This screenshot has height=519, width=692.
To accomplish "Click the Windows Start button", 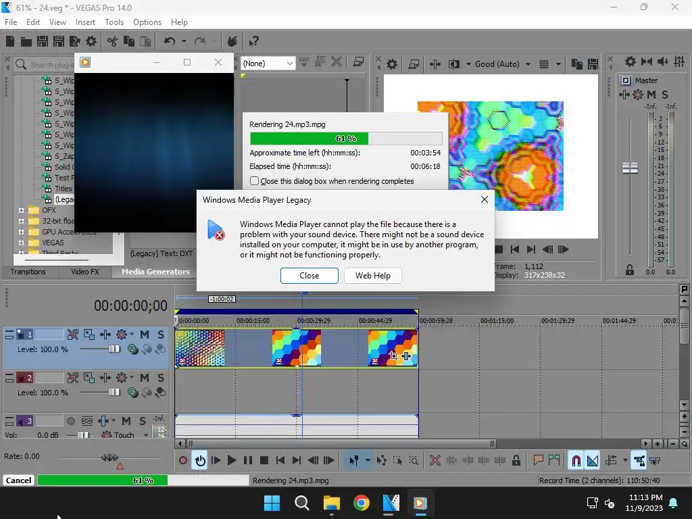I will coord(272,503).
